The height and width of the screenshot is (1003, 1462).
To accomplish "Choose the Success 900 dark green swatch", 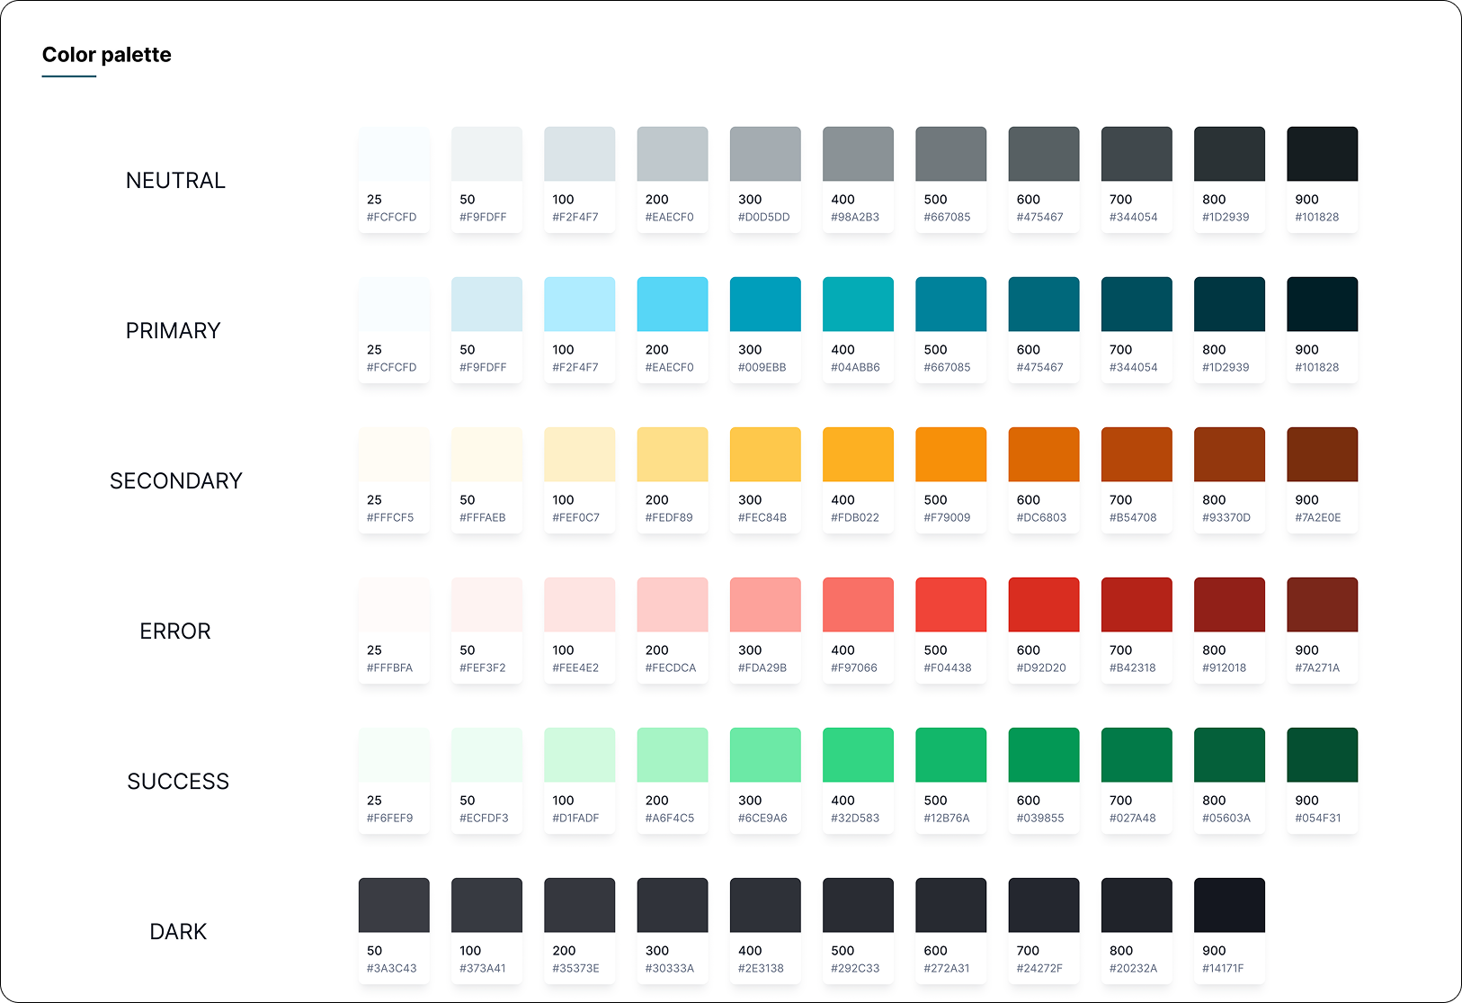I will coord(1322,755).
